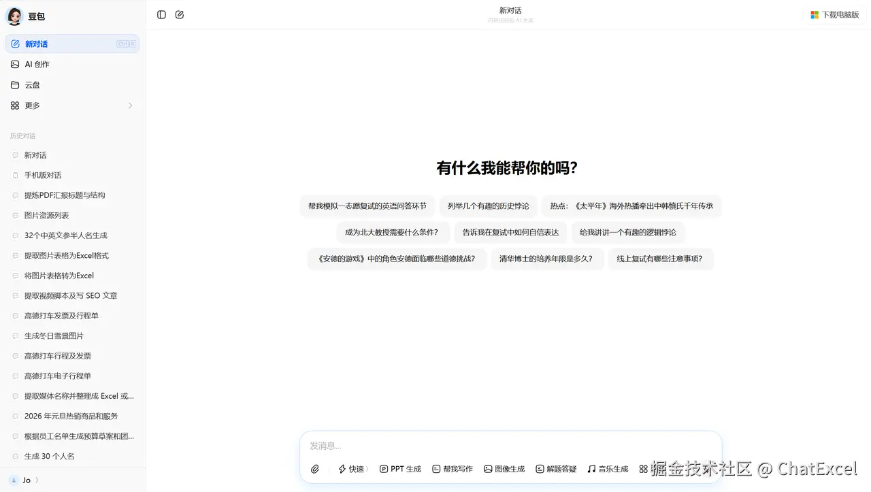Click suggestion 成为北大教授需要什么条件?
871x492 pixels.
click(392, 232)
